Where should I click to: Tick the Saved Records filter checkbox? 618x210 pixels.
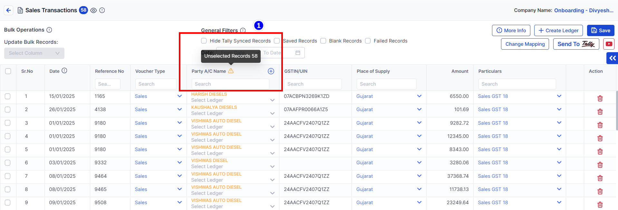pos(277,41)
